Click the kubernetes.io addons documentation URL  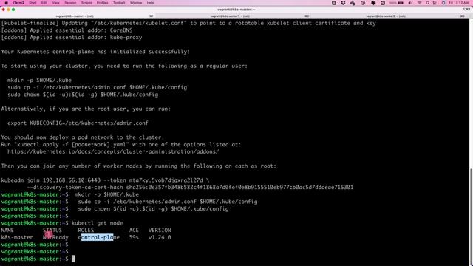pyautogui.click(x=113, y=151)
